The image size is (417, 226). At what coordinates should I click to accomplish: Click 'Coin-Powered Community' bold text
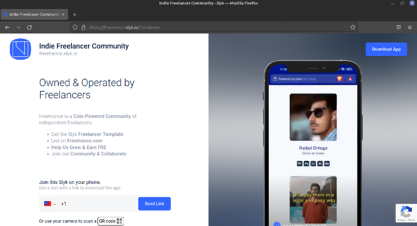102,116
